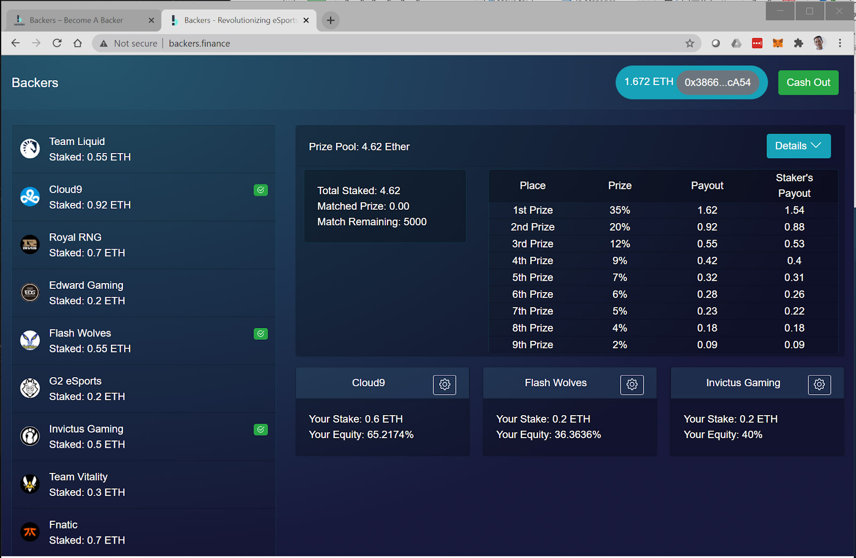This screenshot has height=558, width=856.
Task: Close the Revolutionizing eSports tab
Action: click(x=306, y=20)
